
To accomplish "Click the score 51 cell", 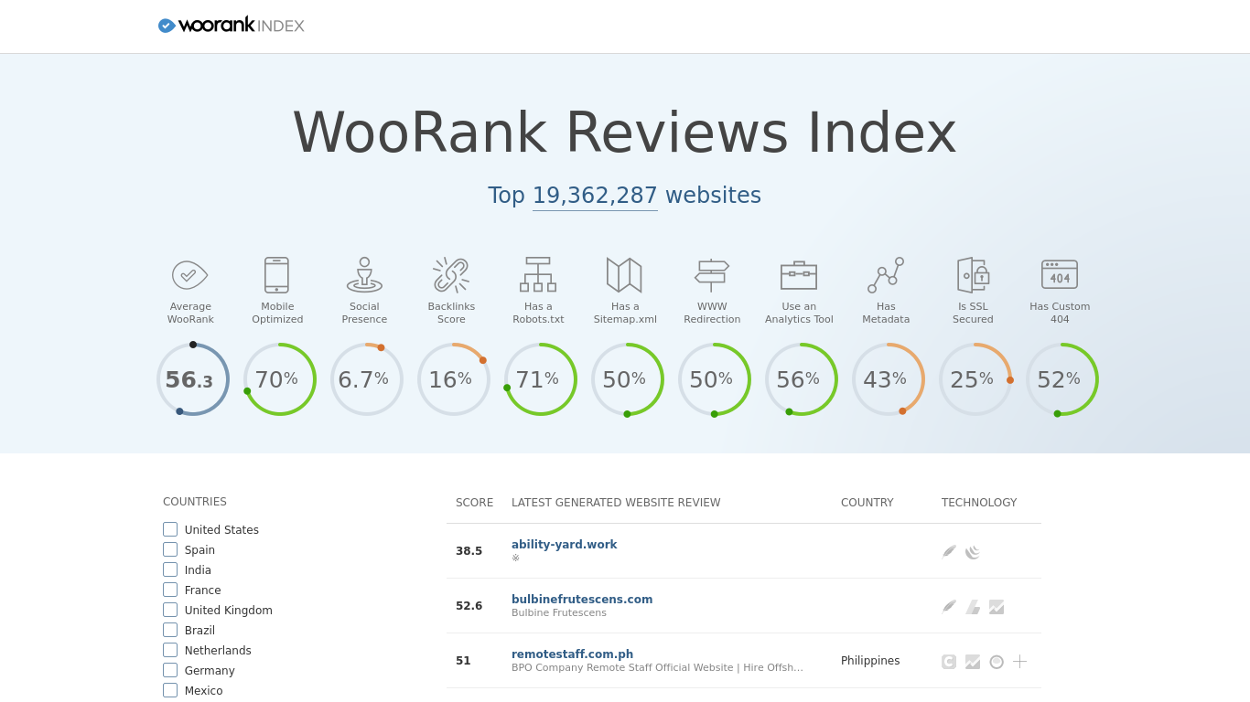I will pos(463,661).
